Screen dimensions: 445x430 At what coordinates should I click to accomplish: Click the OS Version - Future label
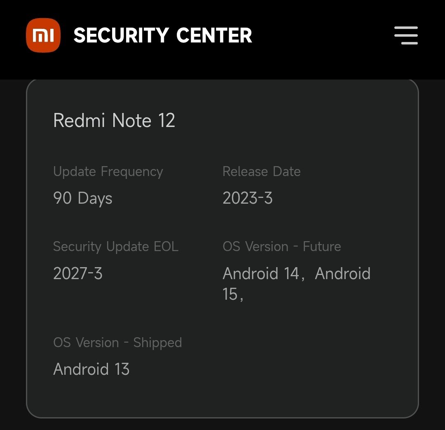tap(282, 246)
